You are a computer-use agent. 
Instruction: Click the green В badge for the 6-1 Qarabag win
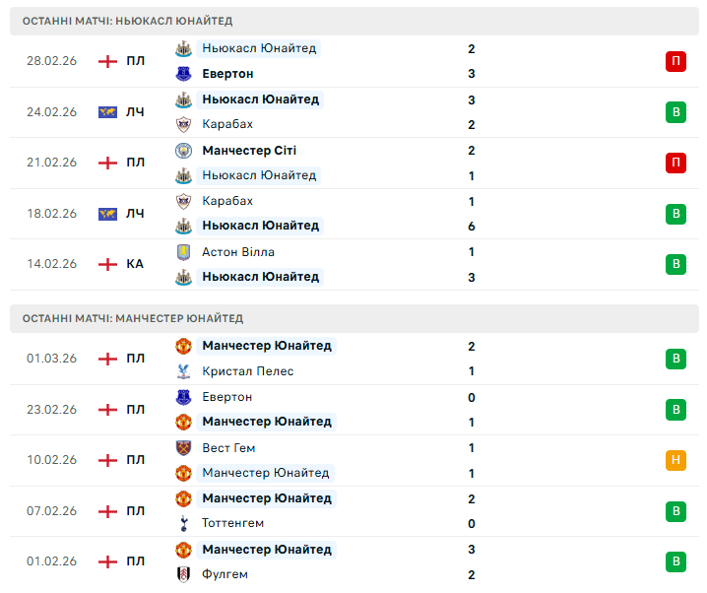pos(675,214)
